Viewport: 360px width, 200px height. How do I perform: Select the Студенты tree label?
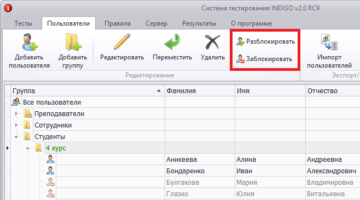click(50, 137)
